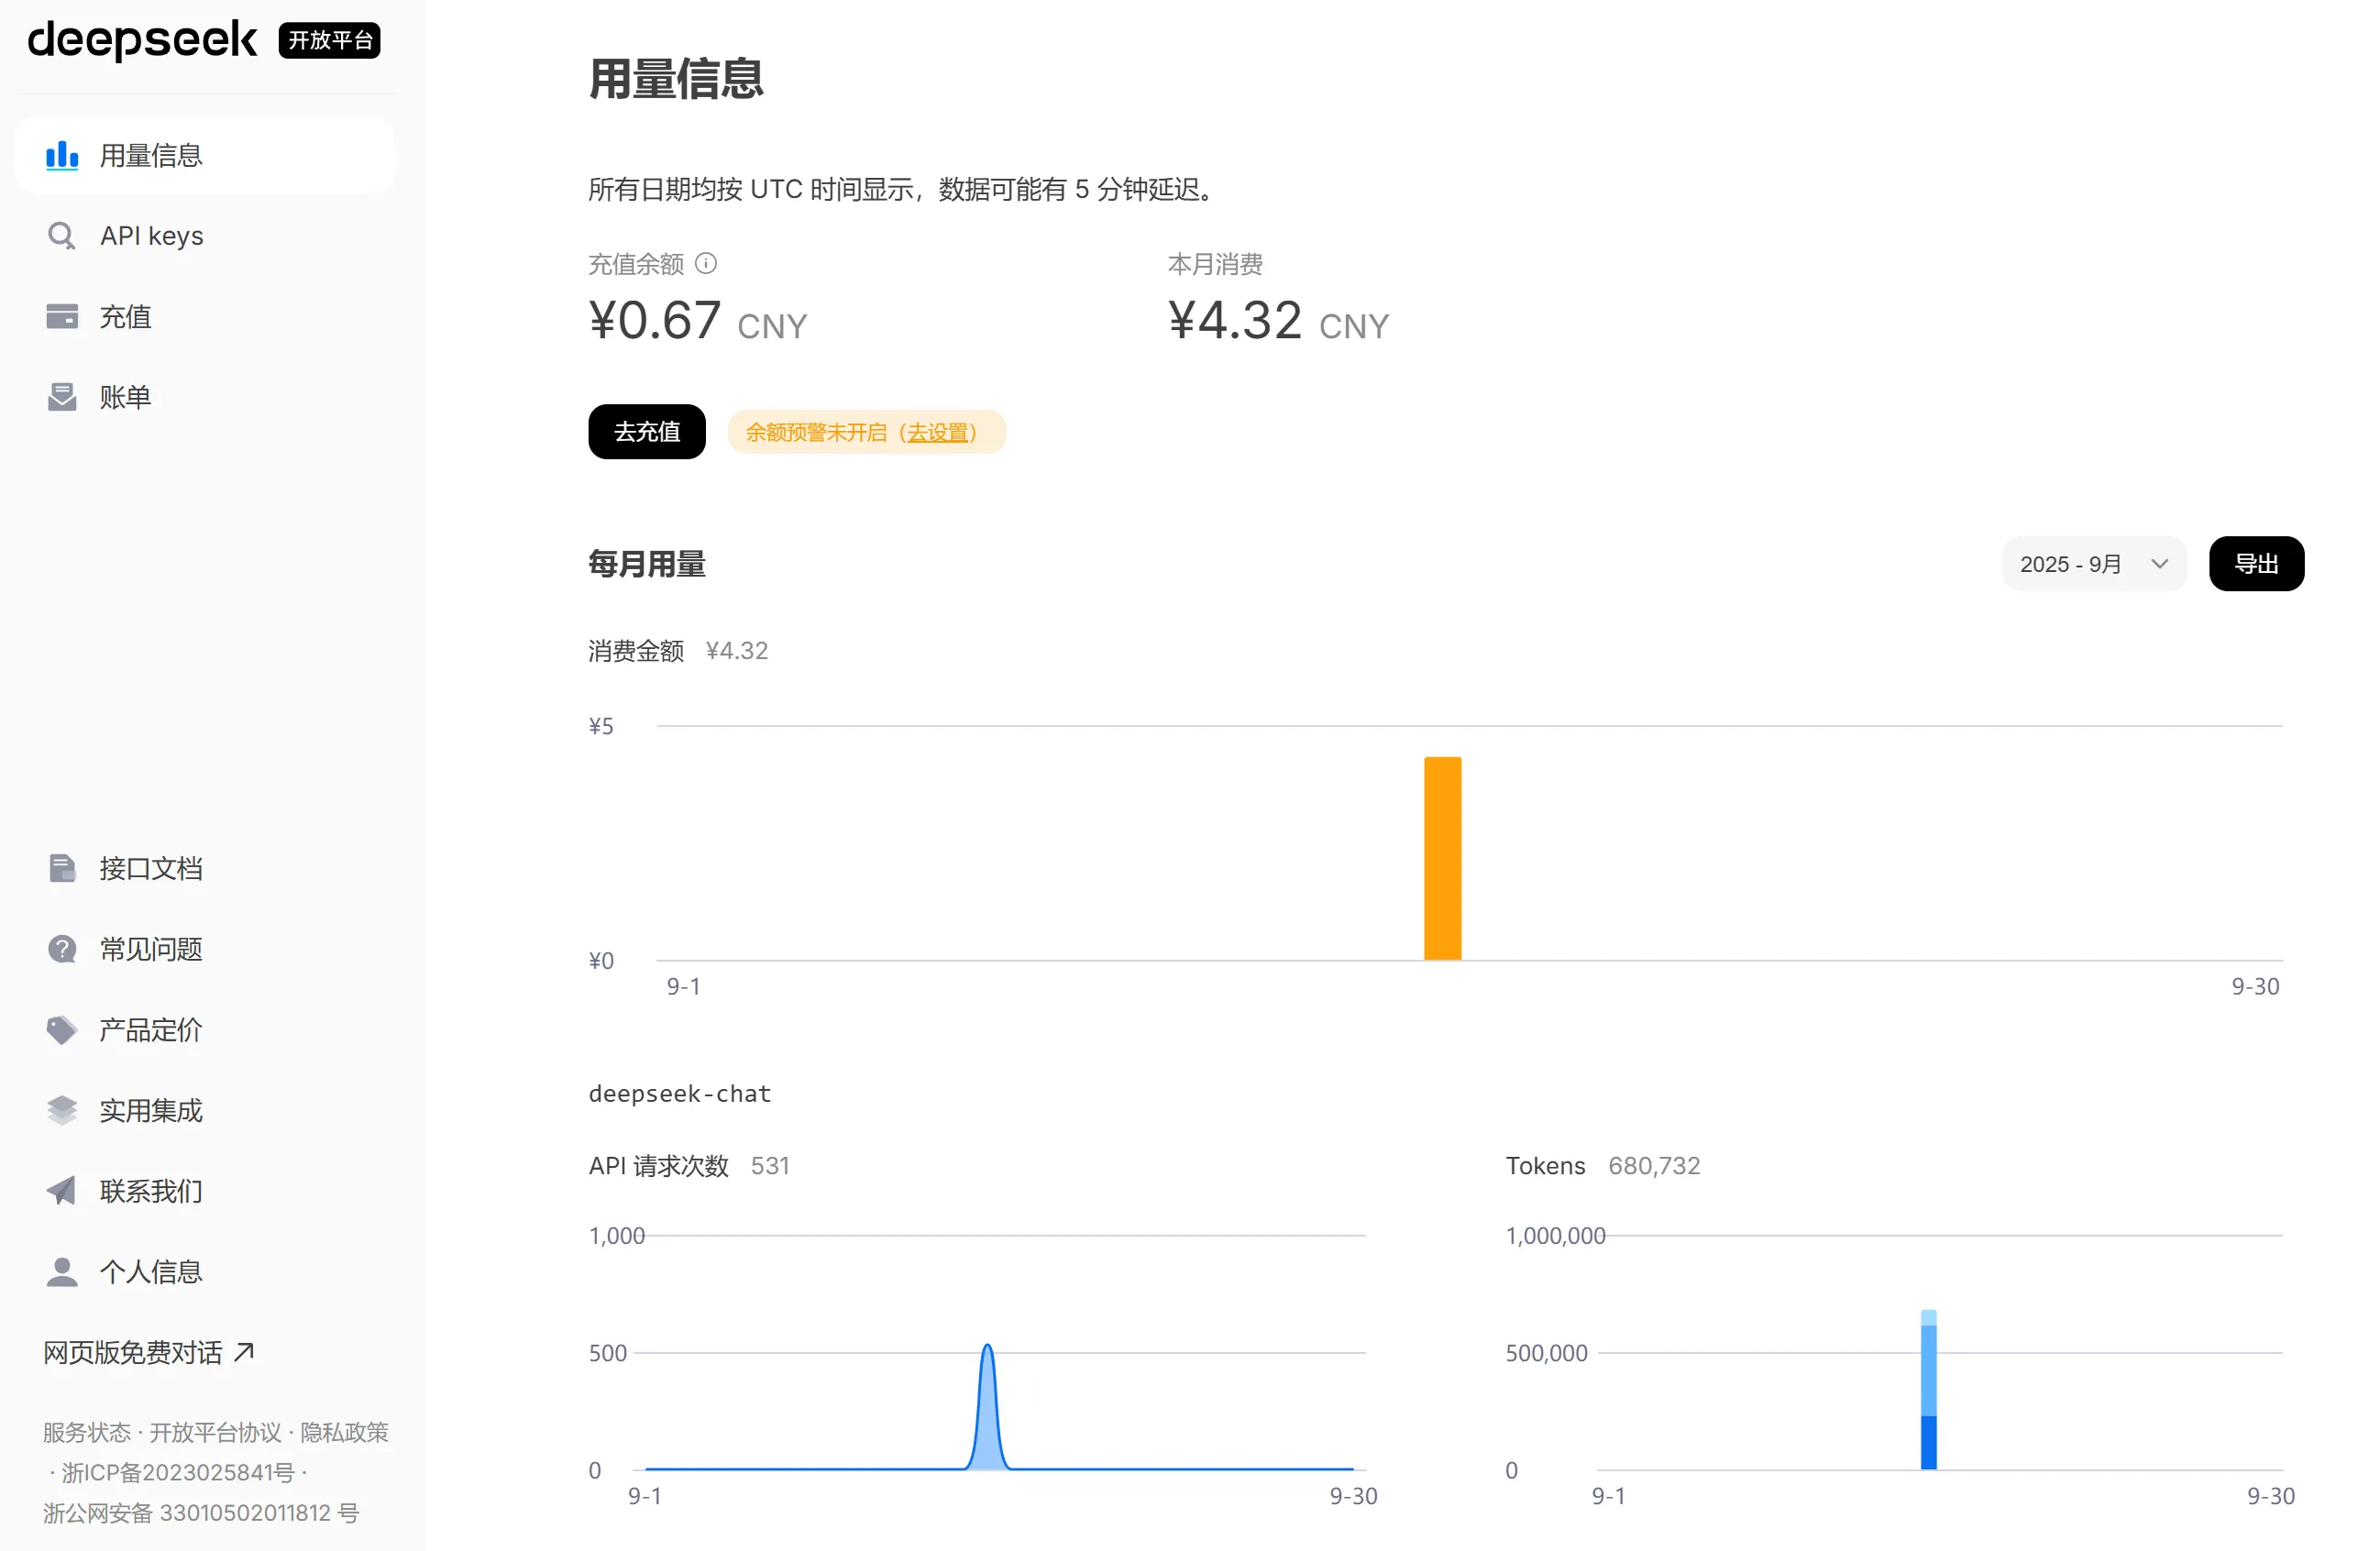Click 隐私政策 footer link
This screenshot has width=2380, height=1551.
point(344,1432)
